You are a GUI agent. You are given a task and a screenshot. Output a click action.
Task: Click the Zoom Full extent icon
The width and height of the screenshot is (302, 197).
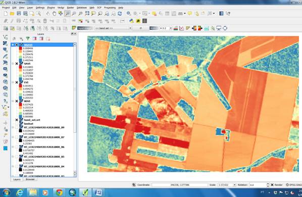coord(87,14)
